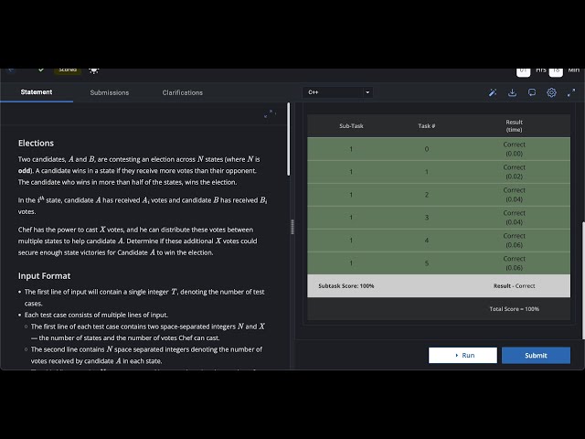Screen dimensions: 585x439
Task: Click the Result - Correct text
Action: click(x=514, y=286)
